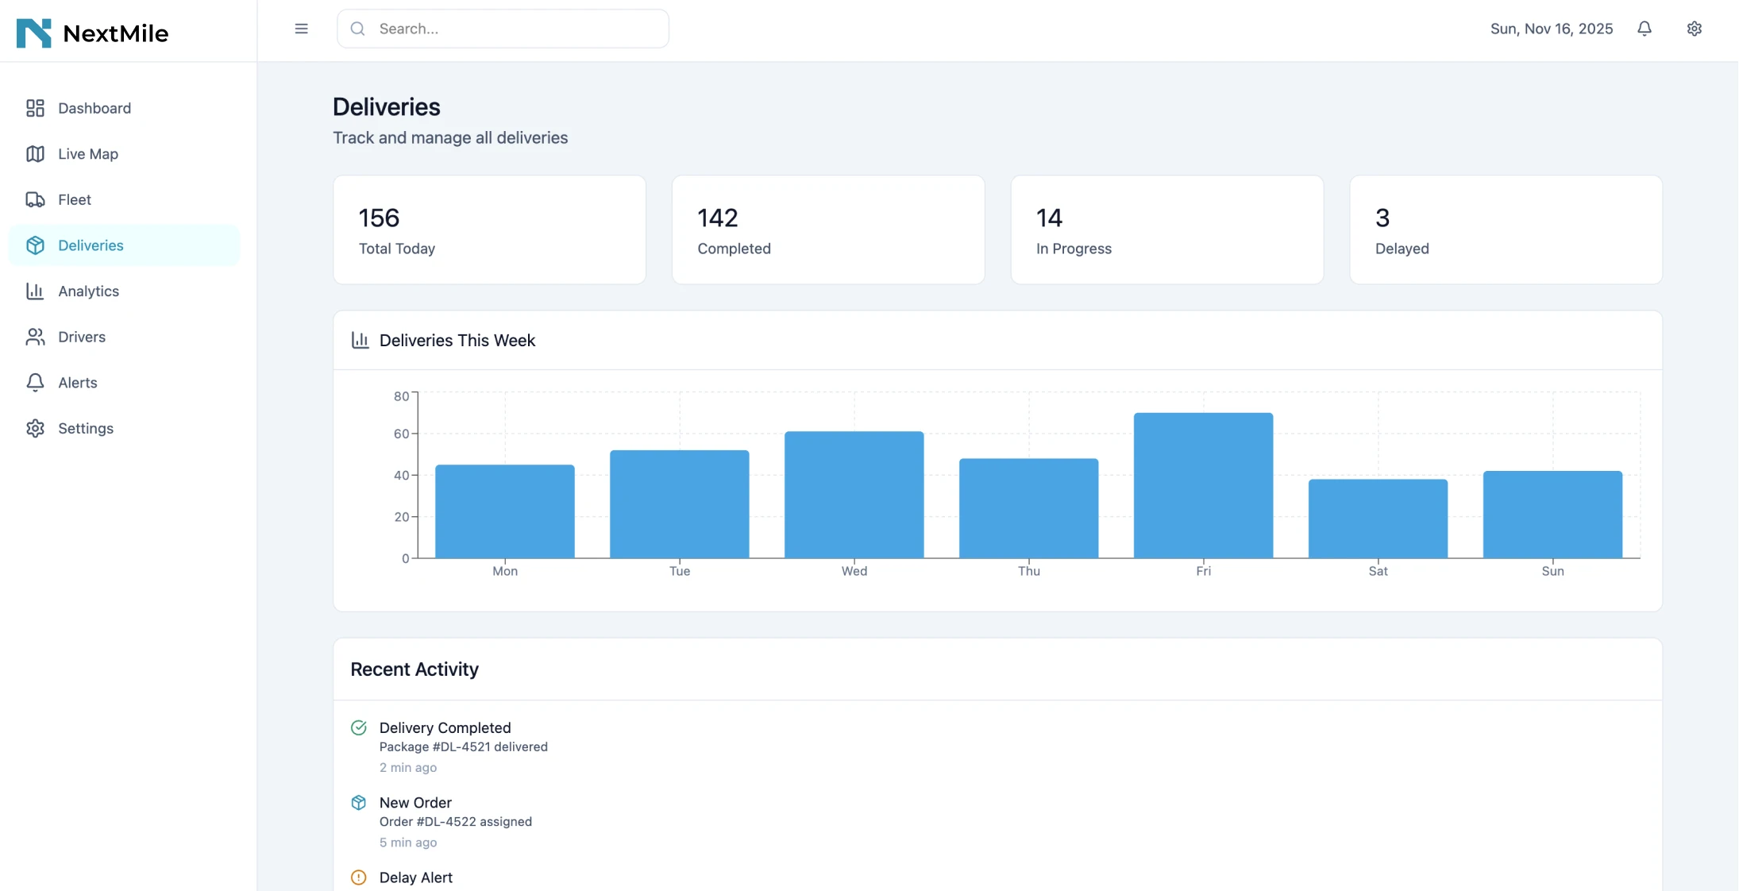Click the Wednesday bar in chart
The height and width of the screenshot is (891, 1739).
854,496
